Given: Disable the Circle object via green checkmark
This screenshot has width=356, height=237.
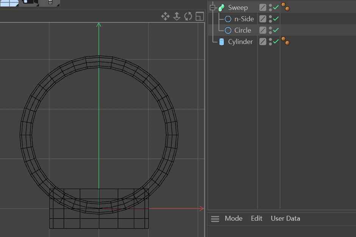Looking at the screenshot, I should coord(276,30).
